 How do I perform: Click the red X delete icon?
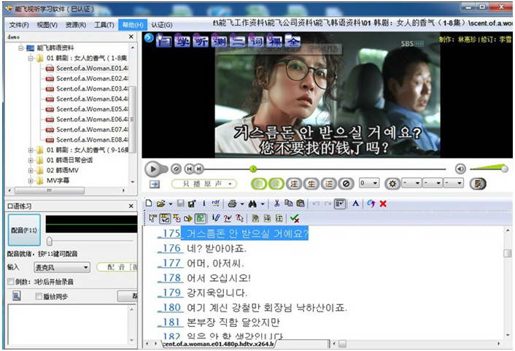click(383, 203)
